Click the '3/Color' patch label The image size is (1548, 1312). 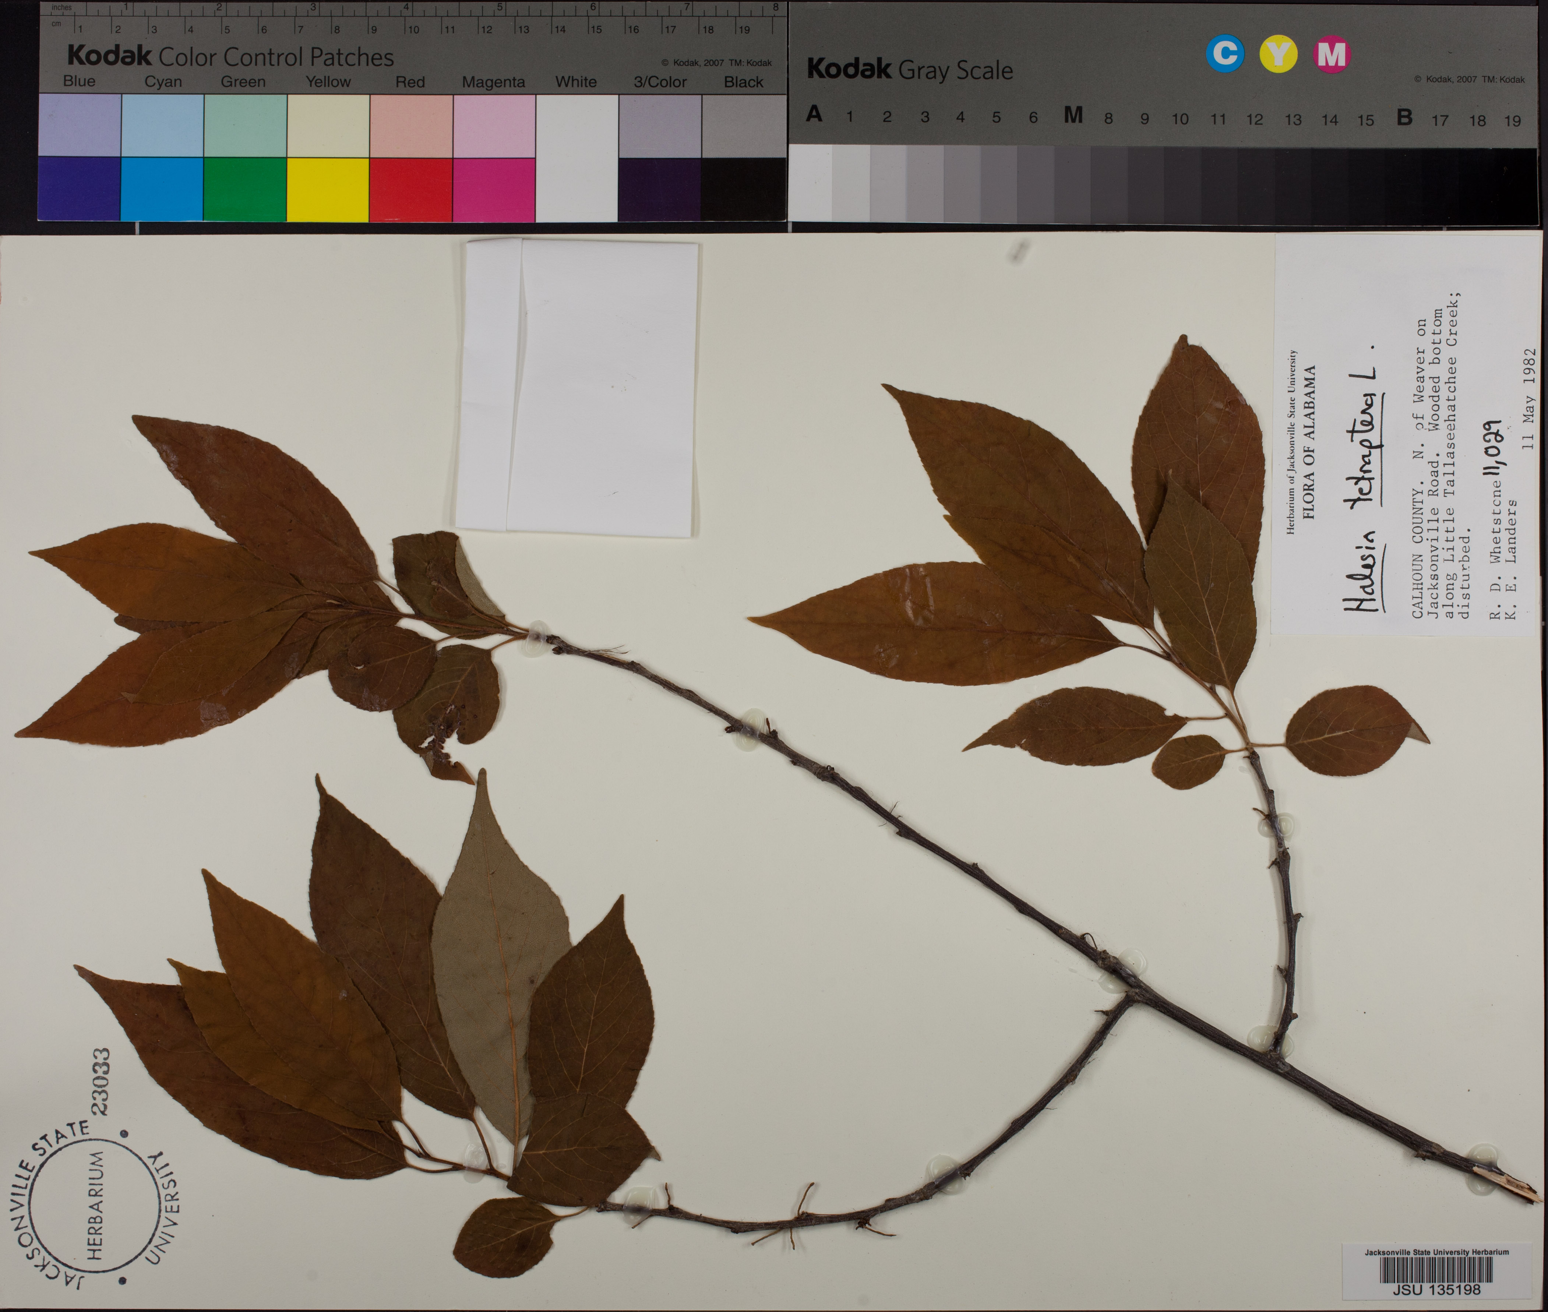click(660, 82)
